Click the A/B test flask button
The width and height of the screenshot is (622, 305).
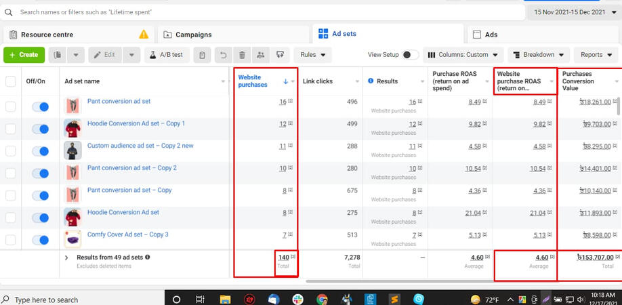(167, 55)
